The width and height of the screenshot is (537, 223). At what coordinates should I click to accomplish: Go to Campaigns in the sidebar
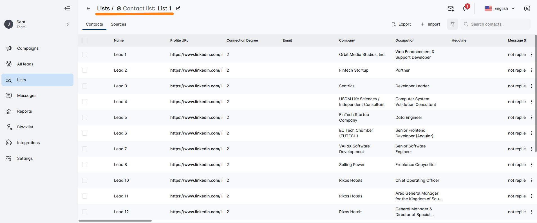(28, 48)
